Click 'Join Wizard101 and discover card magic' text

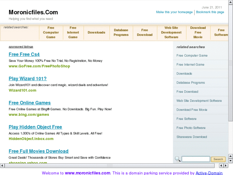pyautogui.click(x=58, y=85)
